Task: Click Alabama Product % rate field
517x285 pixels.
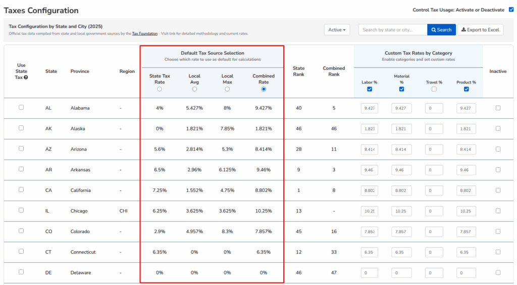Action: click(466, 108)
